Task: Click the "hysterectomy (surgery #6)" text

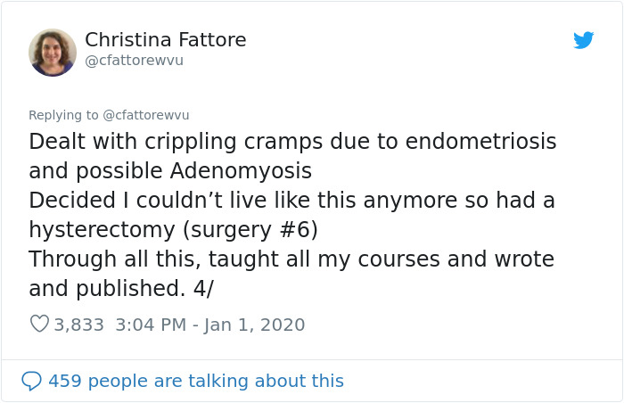Action: click(x=173, y=229)
